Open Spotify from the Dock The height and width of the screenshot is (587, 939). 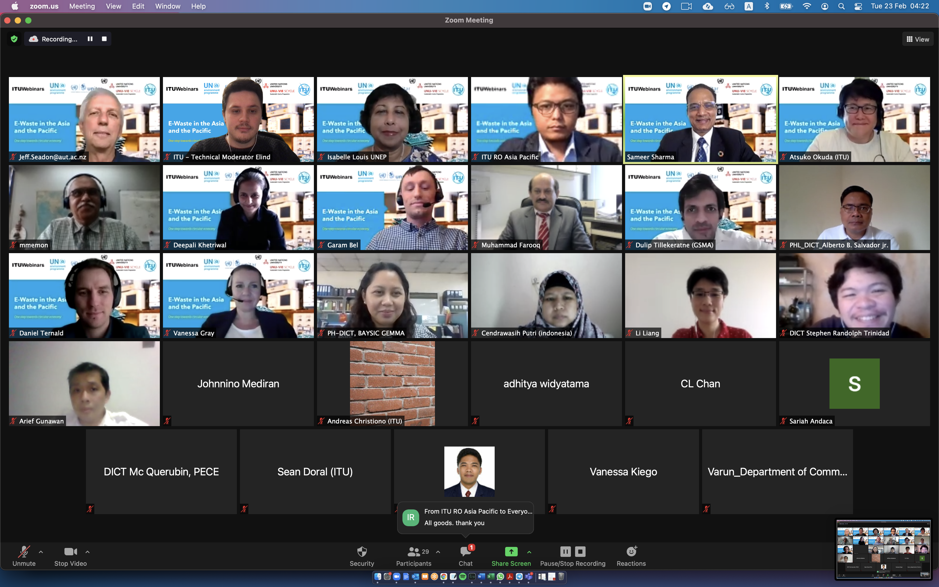462,577
